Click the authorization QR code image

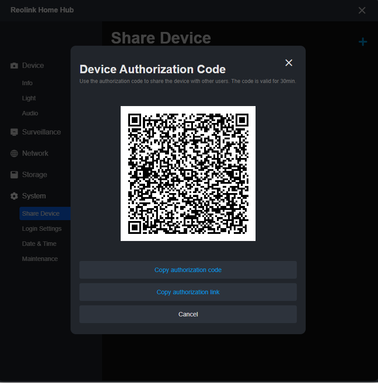tap(188, 174)
